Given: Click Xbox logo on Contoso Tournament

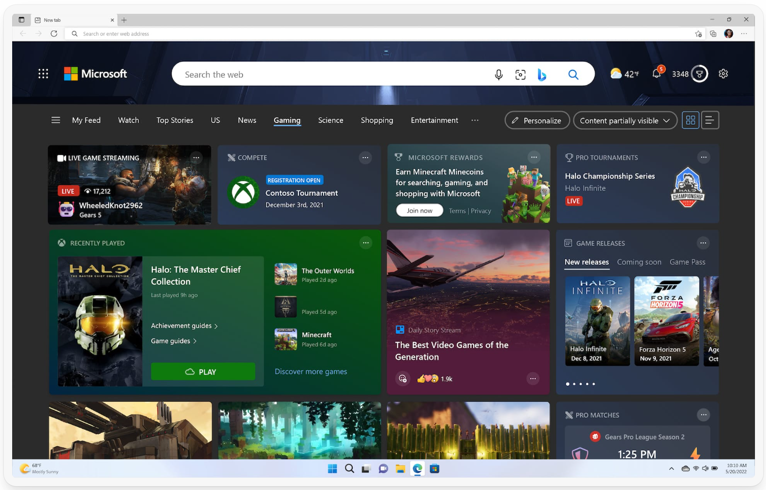Looking at the screenshot, I should point(243,192).
